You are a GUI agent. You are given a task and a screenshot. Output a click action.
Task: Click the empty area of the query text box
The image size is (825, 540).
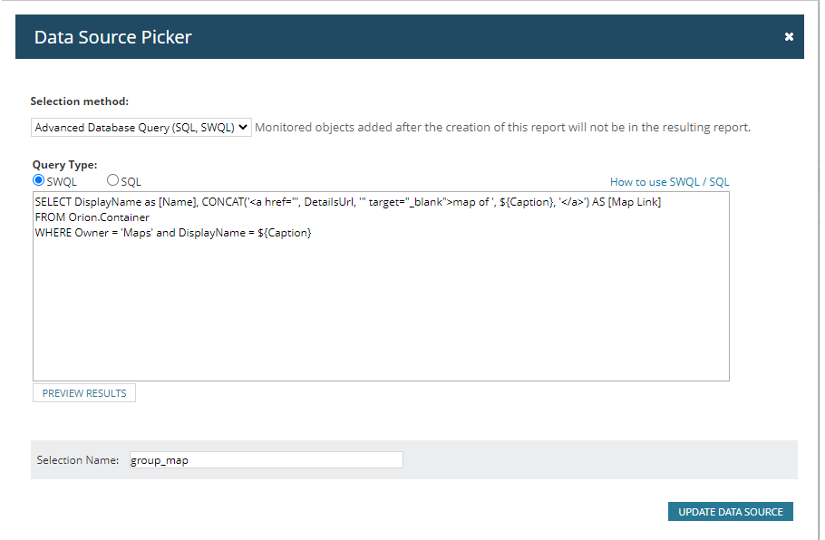click(x=381, y=310)
